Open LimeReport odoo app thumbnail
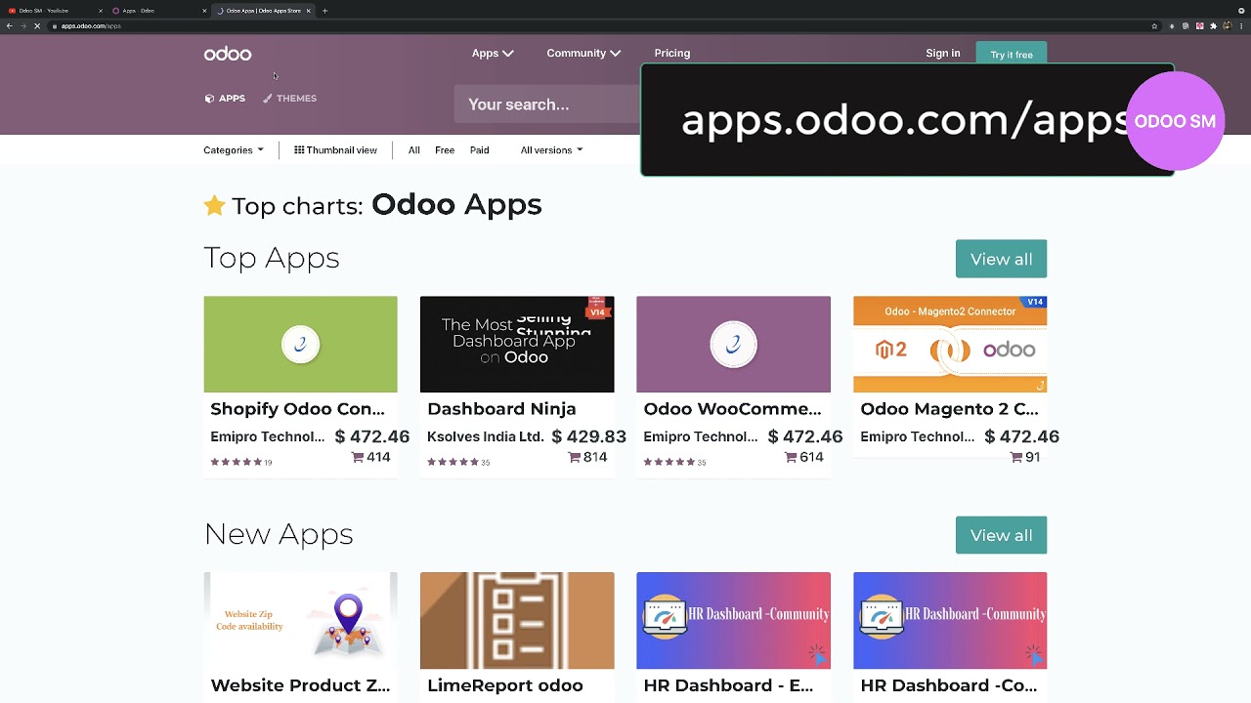Viewport: 1251px width, 703px height. point(517,620)
